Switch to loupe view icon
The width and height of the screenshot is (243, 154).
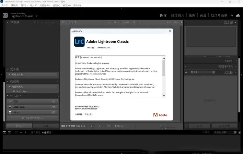pos(68,126)
